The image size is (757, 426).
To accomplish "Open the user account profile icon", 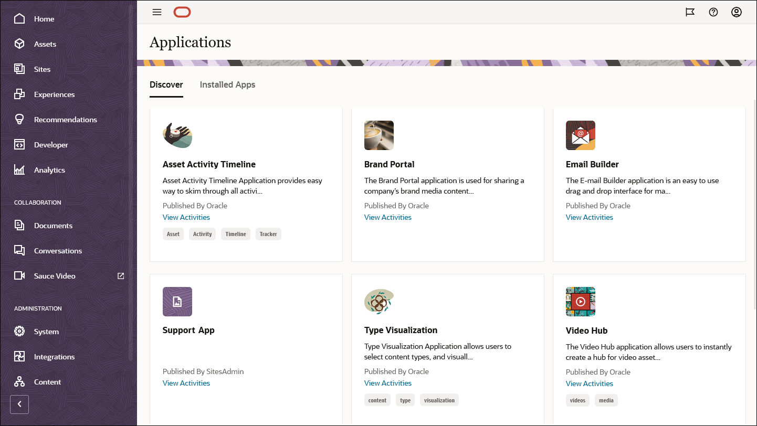I will (736, 12).
